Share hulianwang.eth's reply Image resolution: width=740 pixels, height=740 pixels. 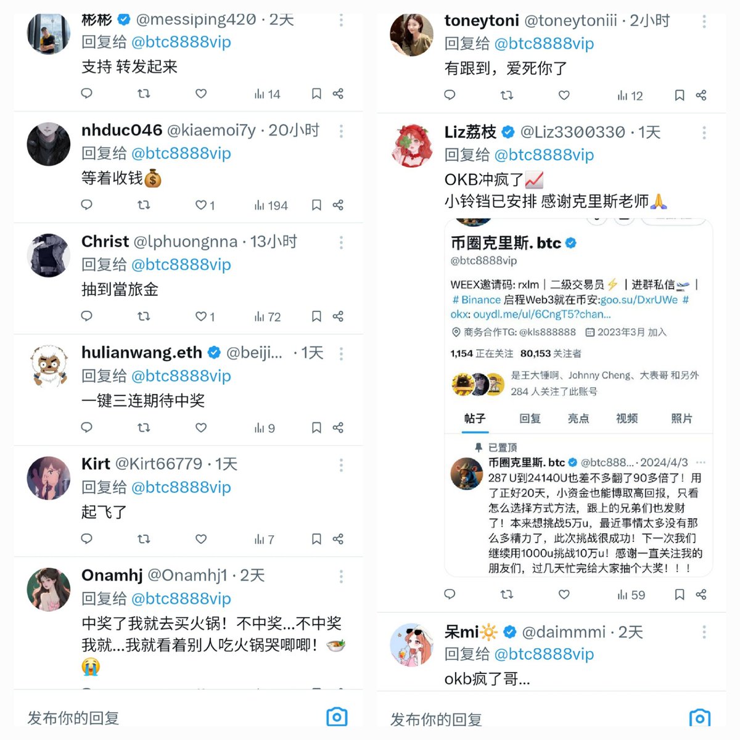pyautogui.click(x=338, y=427)
